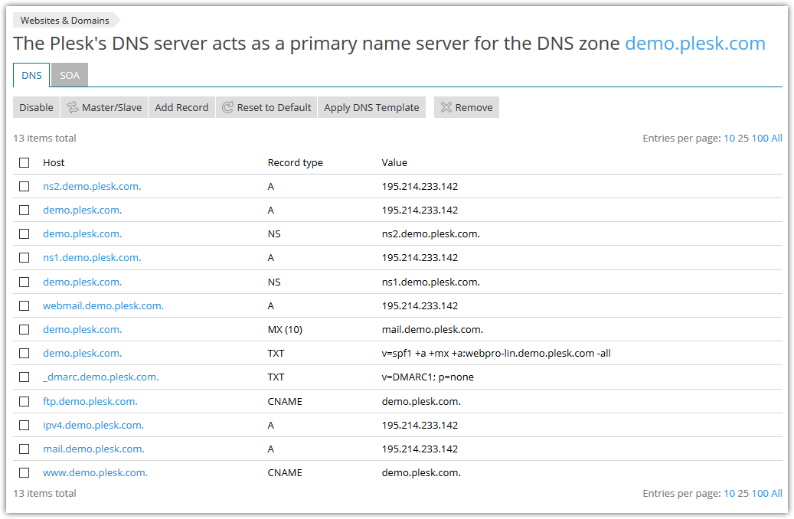This screenshot has height=519, width=794.
Task: Switch to the SOA tab
Action: [70, 75]
